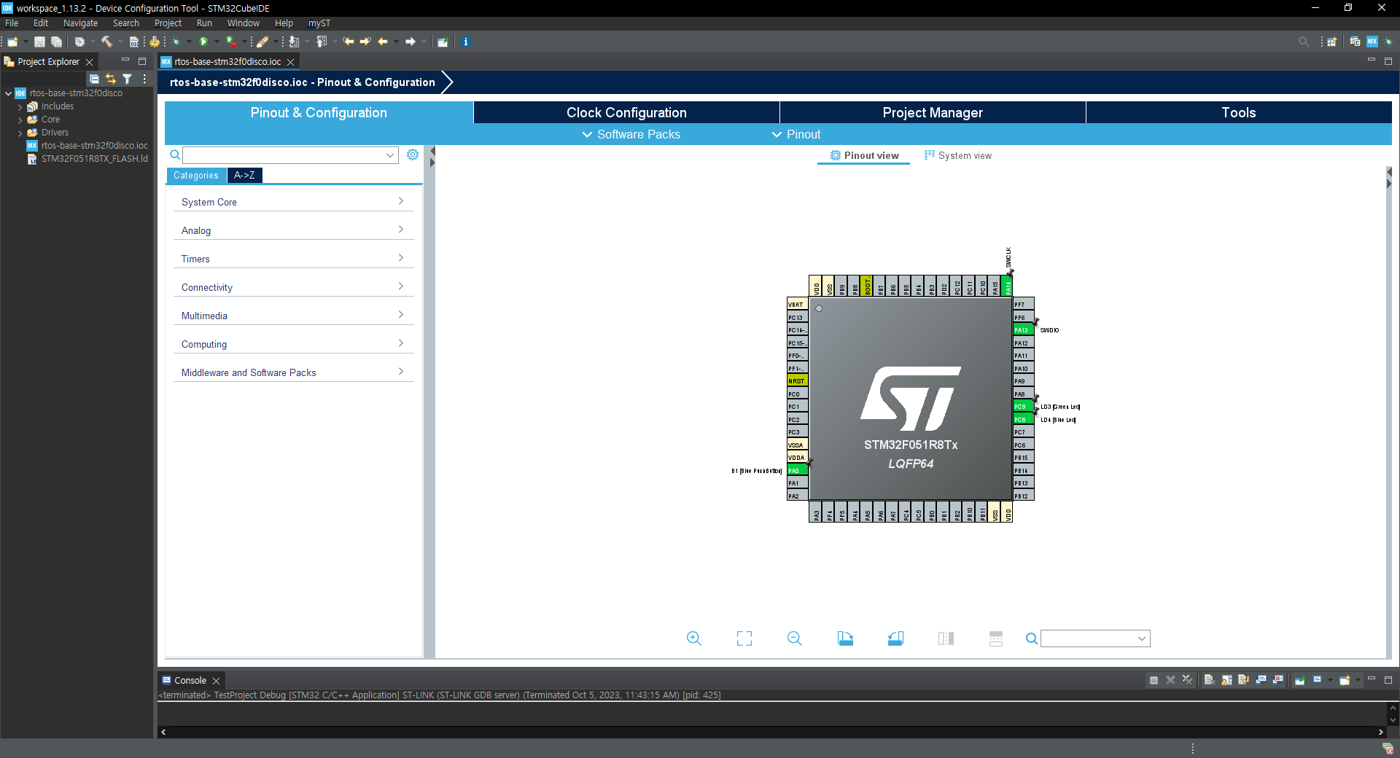Image resolution: width=1400 pixels, height=758 pixels.
Task: Click the New file toolbar icon
Action: (x=12, y=42)
